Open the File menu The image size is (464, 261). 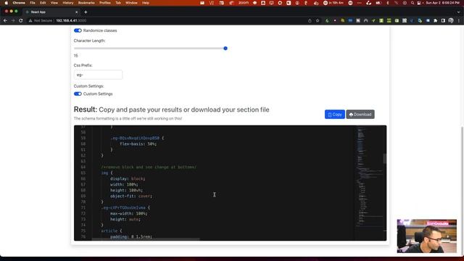coord(33,3)
